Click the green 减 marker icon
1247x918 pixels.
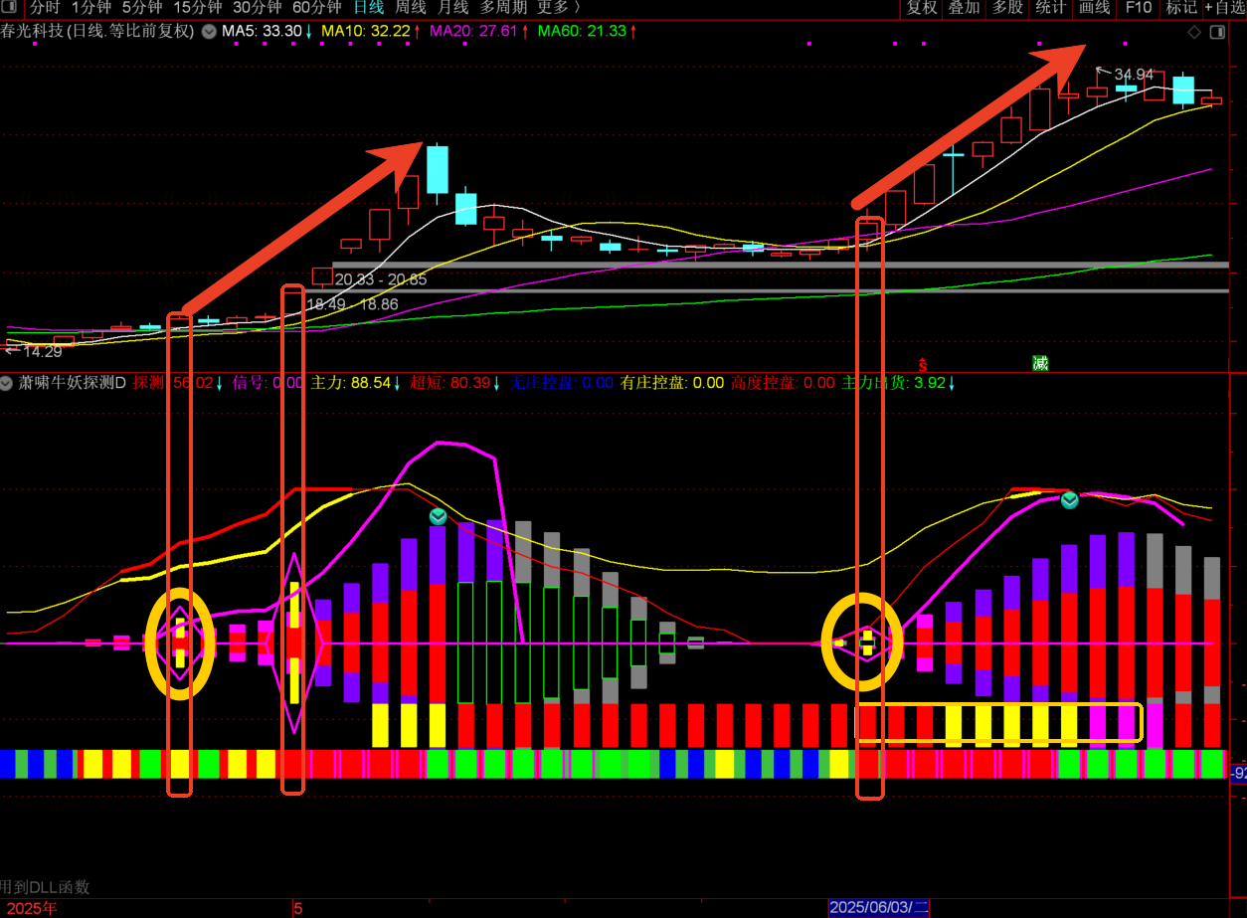click(1040, 363)
